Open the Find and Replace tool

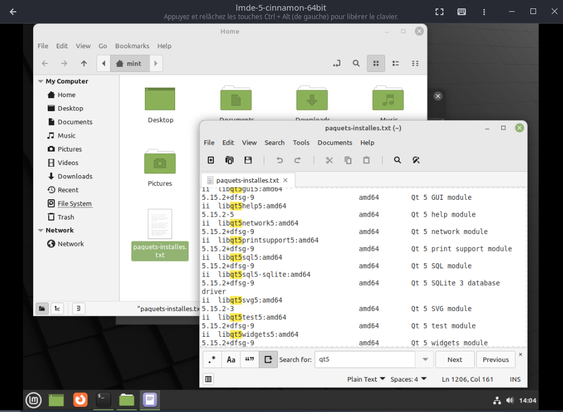click(416, 160)
